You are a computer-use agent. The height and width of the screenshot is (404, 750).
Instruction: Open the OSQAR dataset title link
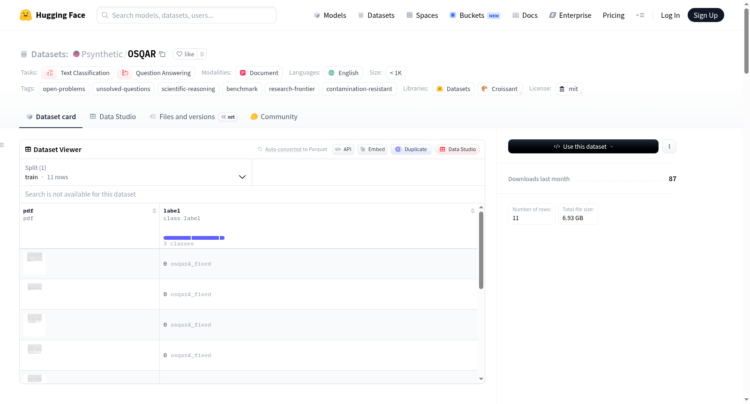[x=142, y=54]
